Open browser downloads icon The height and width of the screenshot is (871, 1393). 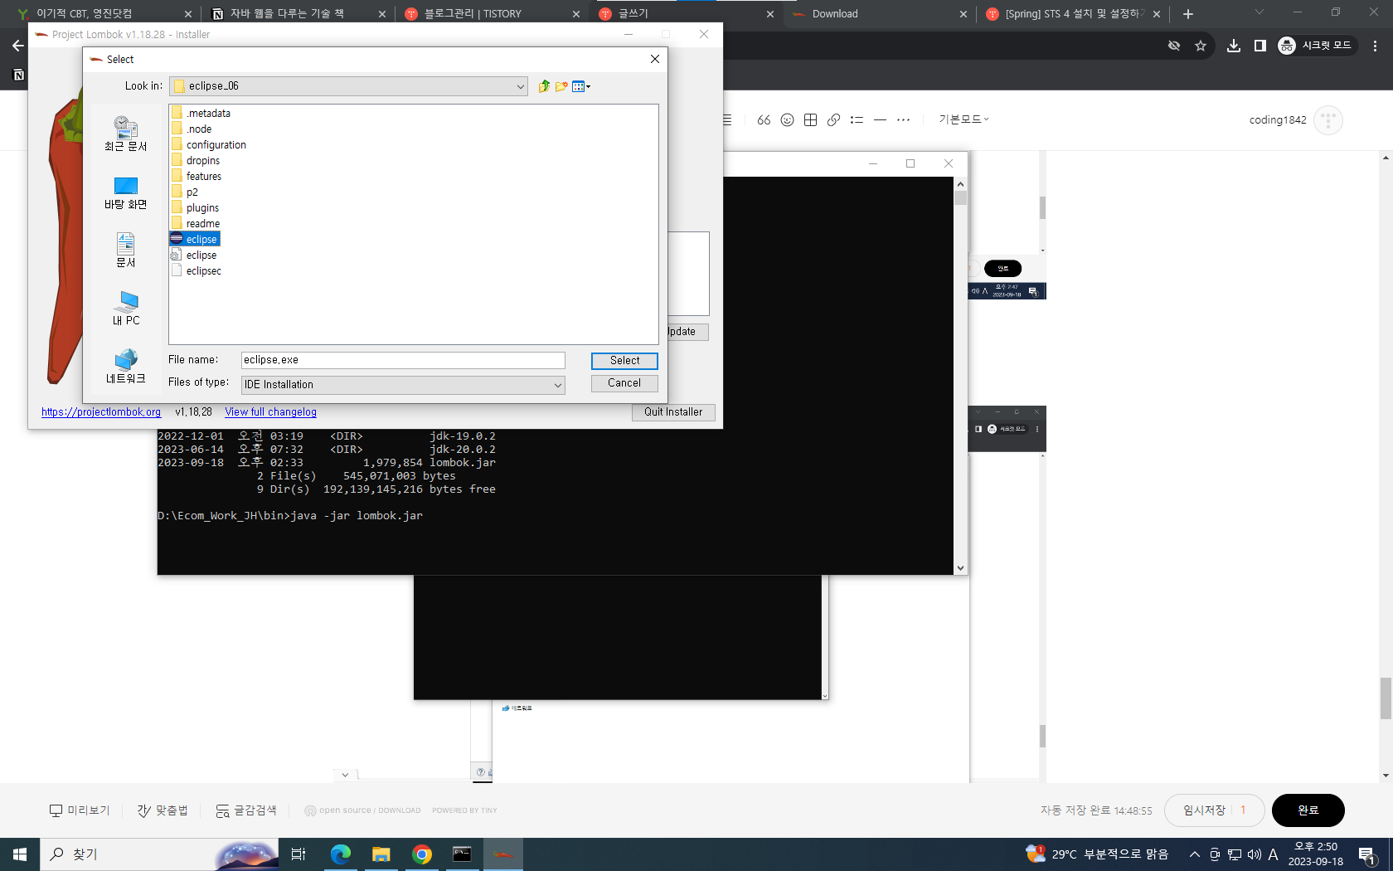point(1234,46)
